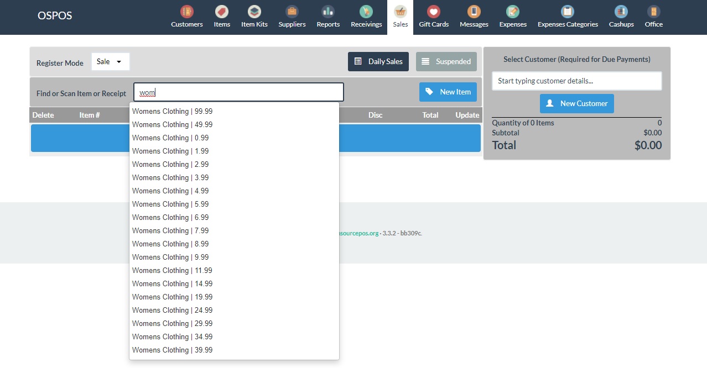Open the Receivings module
The image size is (707, 368).
tap(366, 17)
